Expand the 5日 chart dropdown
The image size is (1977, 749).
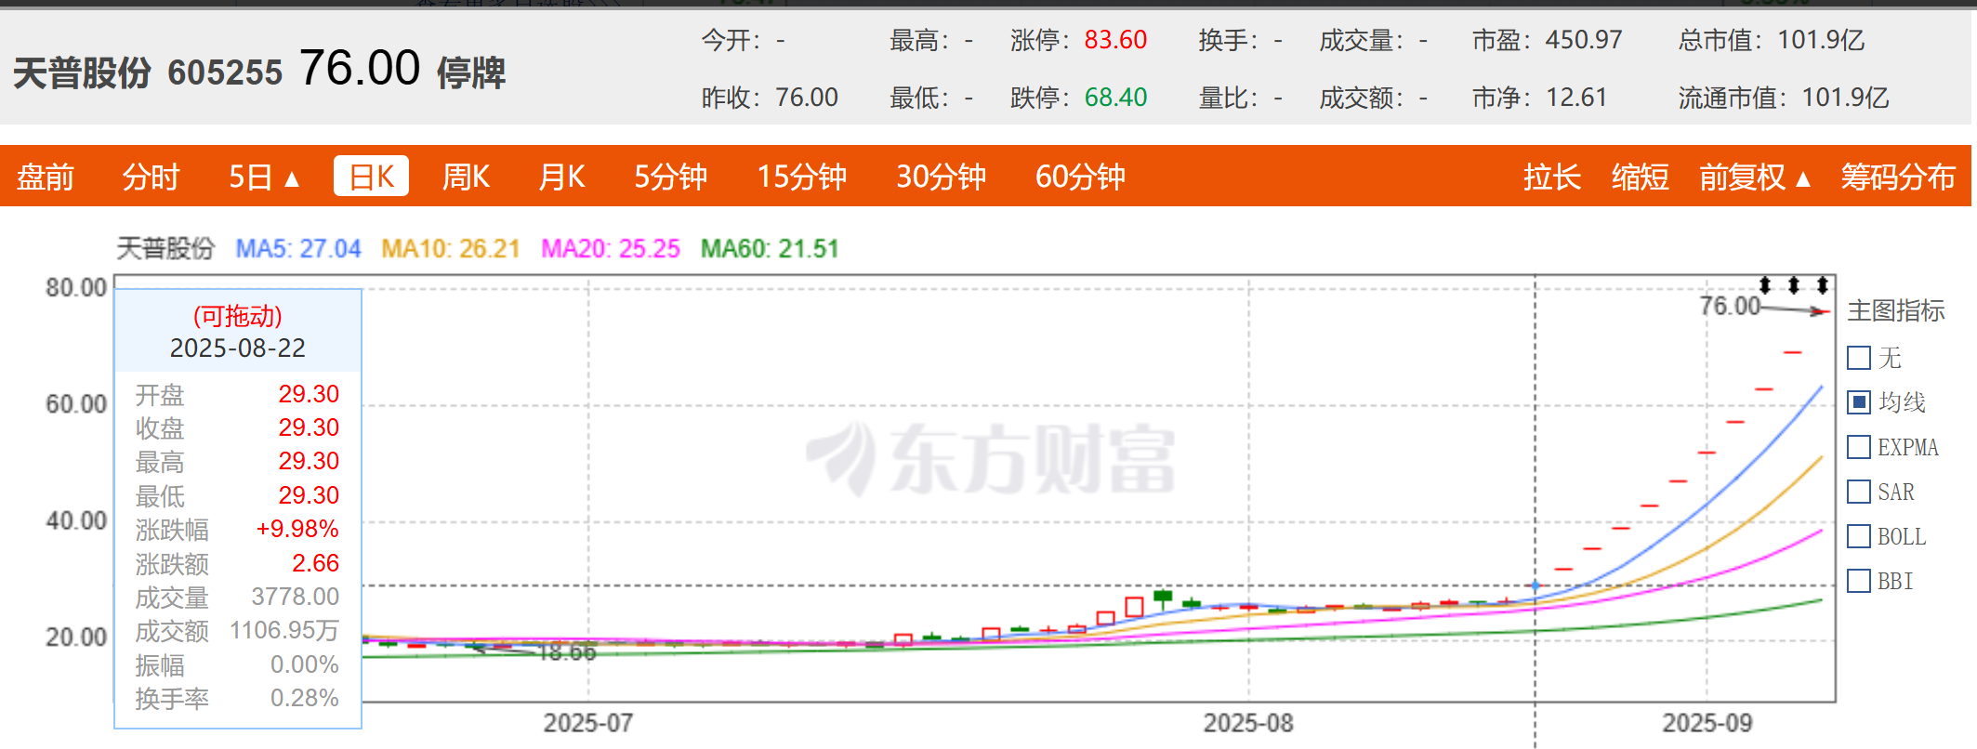(x=264, y=176)
